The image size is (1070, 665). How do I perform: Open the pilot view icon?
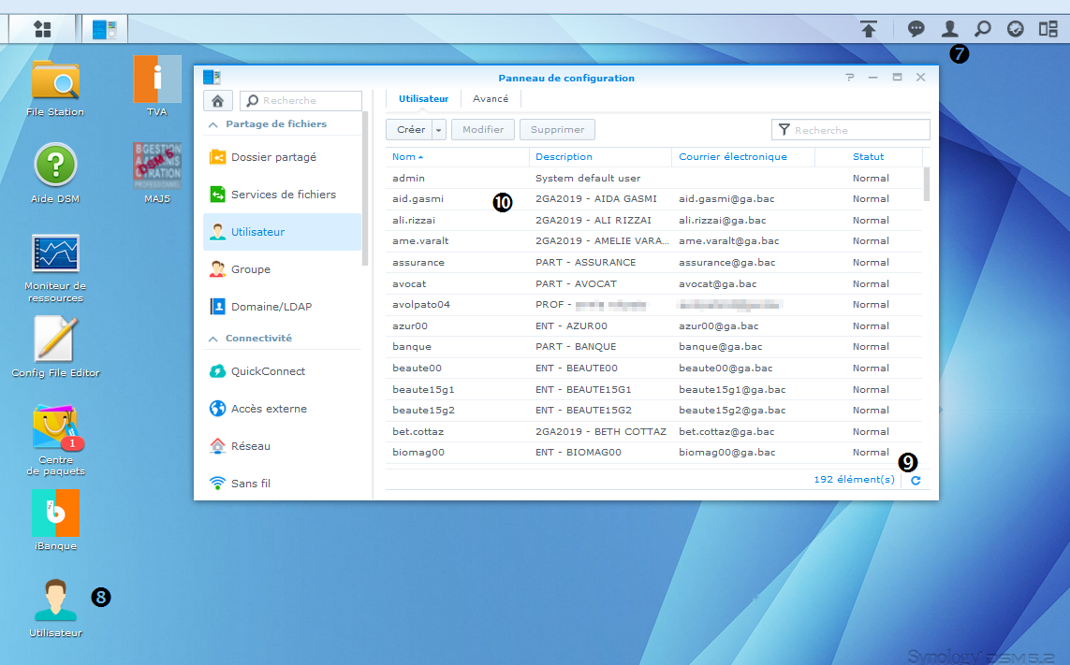pyautogui.click(x=1016, y=29)
